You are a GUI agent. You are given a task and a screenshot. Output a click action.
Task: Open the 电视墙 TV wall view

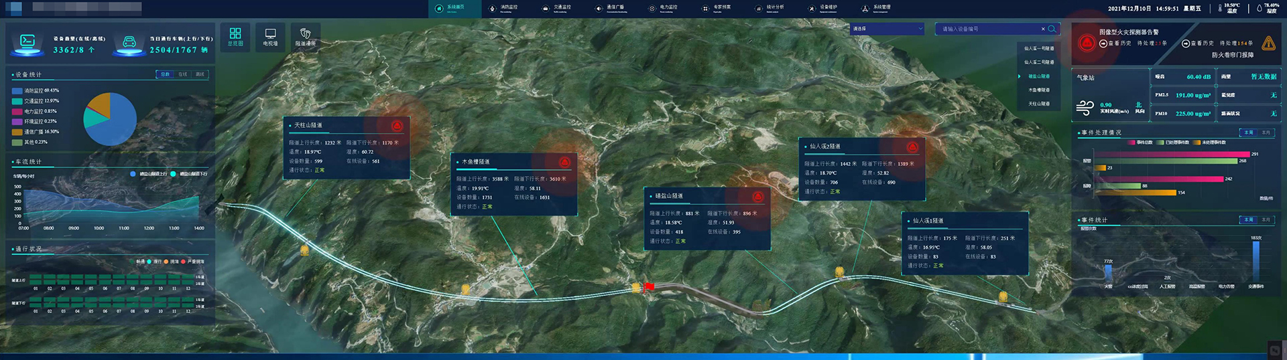(270, 35)
